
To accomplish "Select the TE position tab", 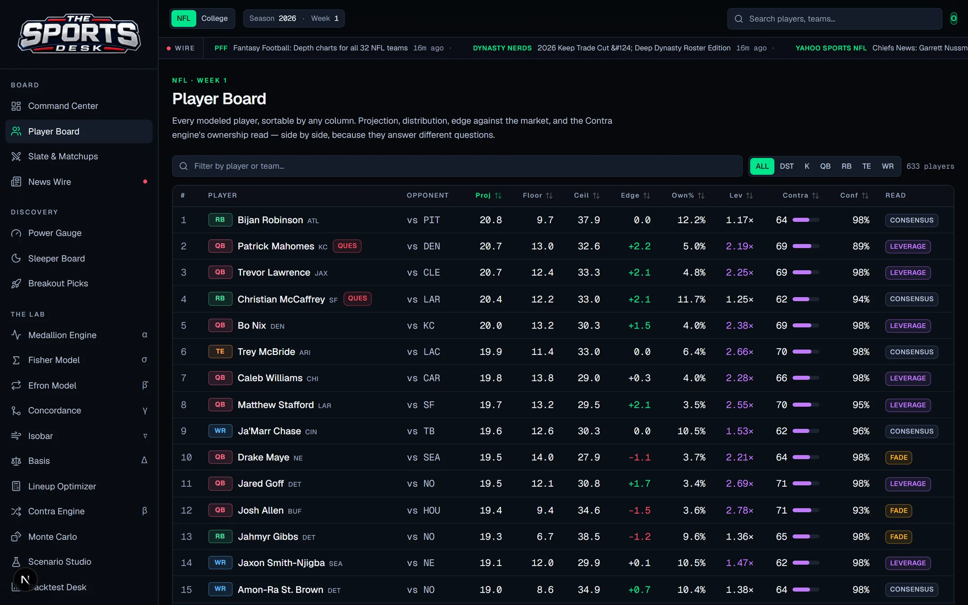I will tap(866, 166).
